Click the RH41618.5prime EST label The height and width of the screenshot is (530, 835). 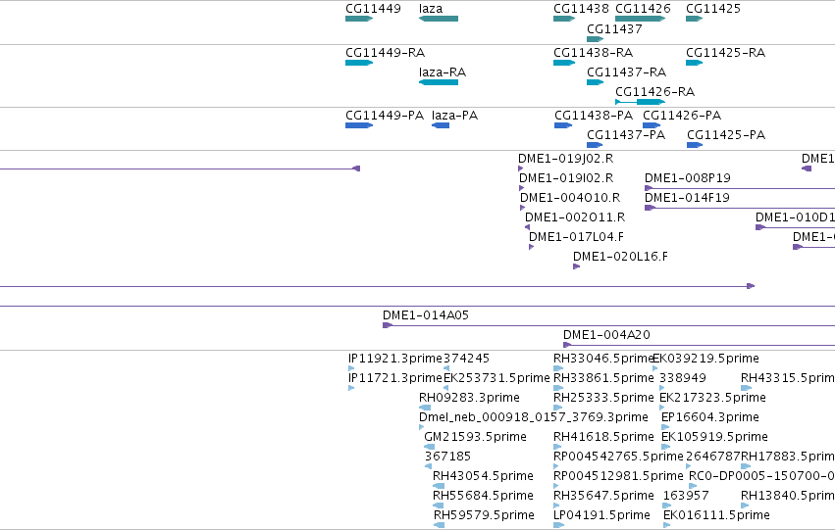pyautogui.click(x=603, y=437)
